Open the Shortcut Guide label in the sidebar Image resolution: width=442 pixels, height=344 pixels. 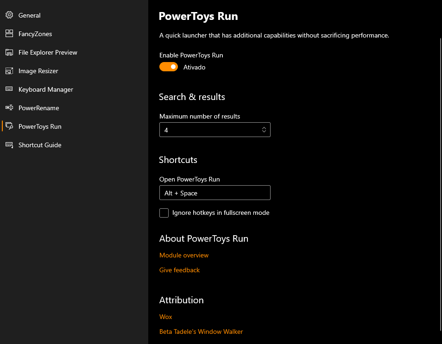tap(40, 145)
